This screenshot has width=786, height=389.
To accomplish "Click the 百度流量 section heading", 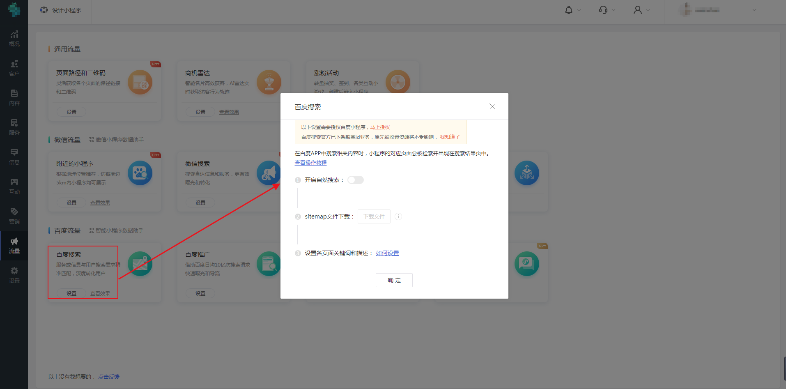I will coord(67,231).
